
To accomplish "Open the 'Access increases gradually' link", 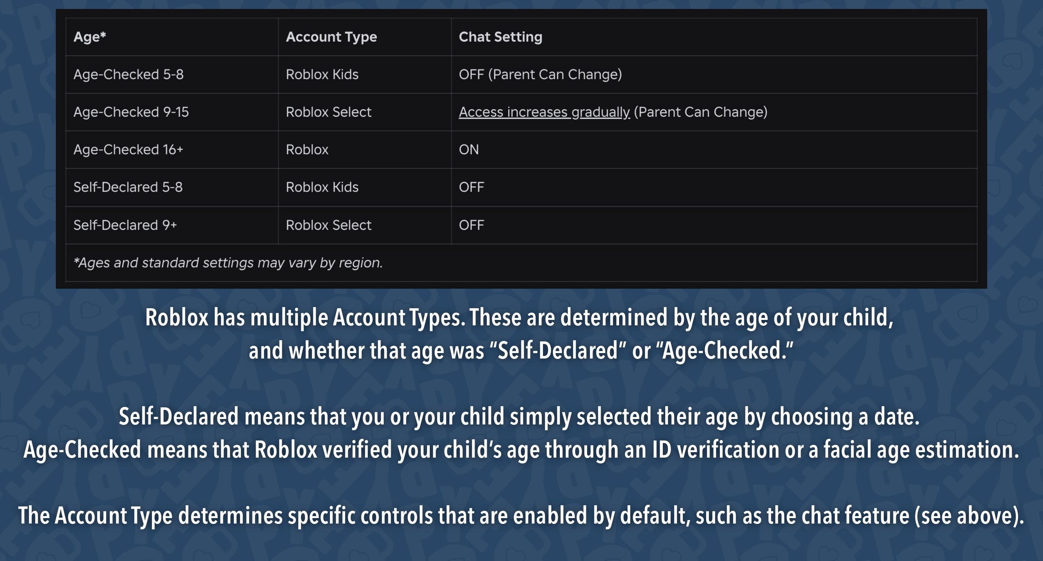I will point(544,112).
